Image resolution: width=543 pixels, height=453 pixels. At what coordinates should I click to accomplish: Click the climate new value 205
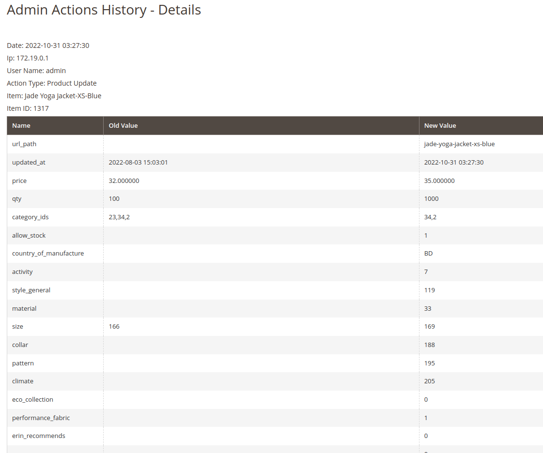(x=430, y=381)
